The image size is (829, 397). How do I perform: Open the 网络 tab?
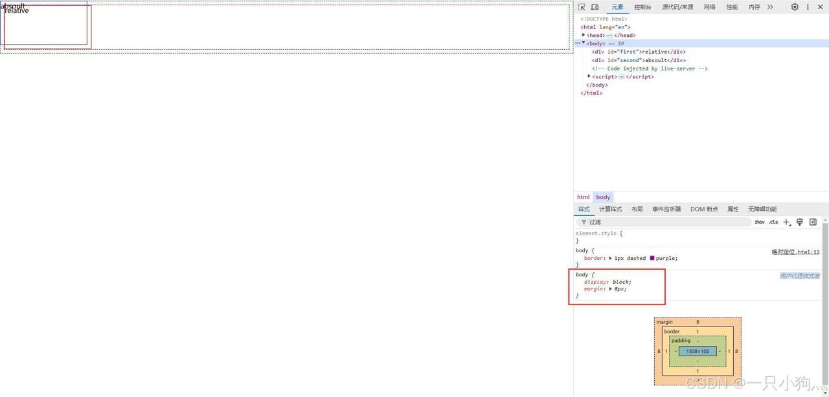click(710, 7)
